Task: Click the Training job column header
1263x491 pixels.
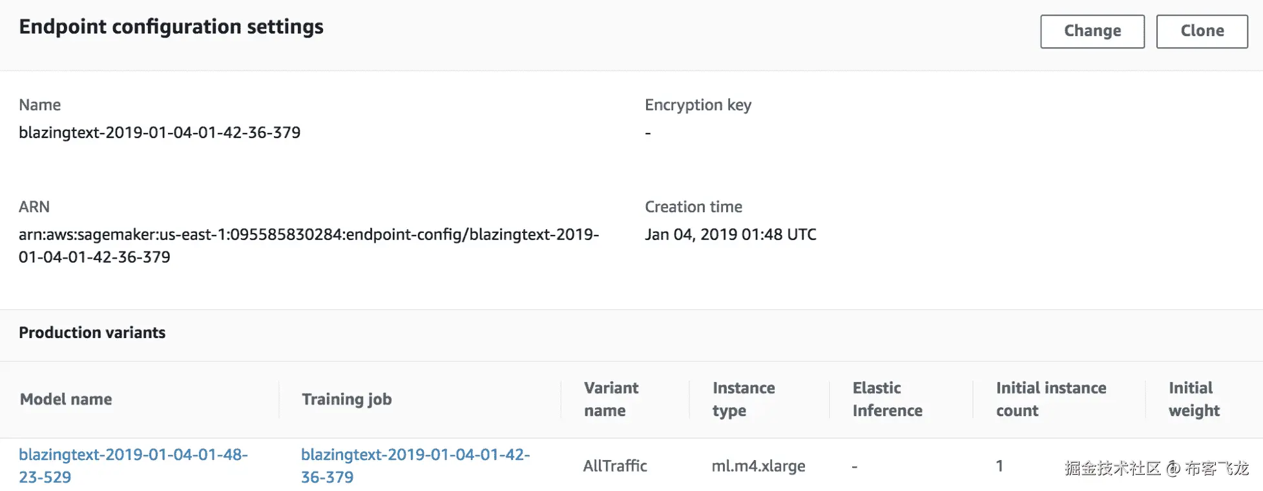Action: (347, 399)
